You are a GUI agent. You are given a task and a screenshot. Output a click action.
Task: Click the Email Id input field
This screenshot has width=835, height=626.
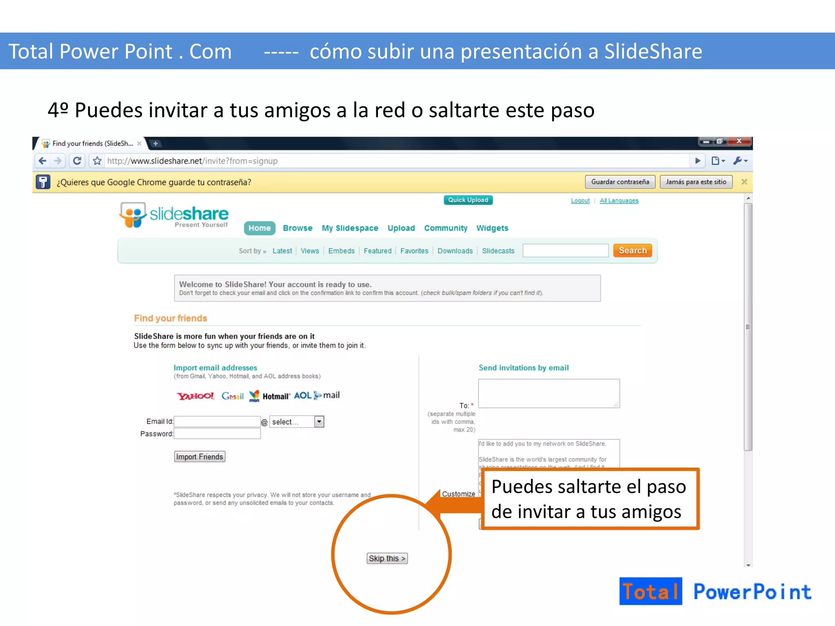click(217, 421)
